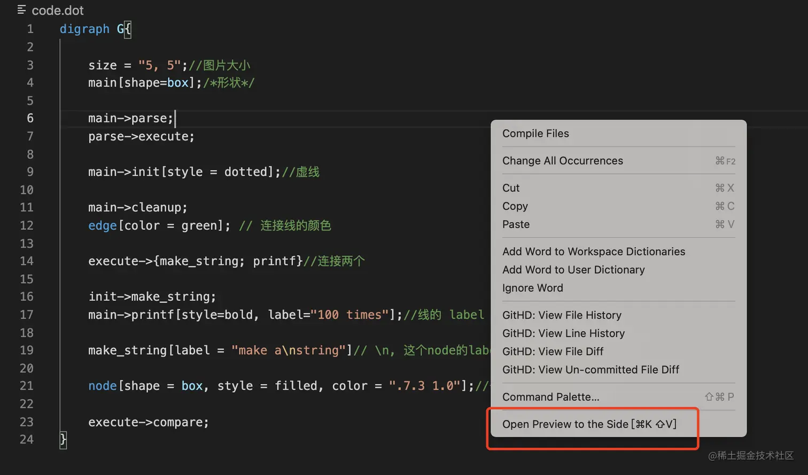The image size is (808, 475).
Task: Click the //图片大小 comment on line 3
Action: point(220,65)
